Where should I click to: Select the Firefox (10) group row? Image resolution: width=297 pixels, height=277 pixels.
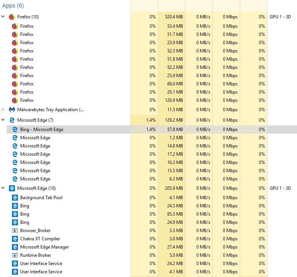(x=148, y=17)
